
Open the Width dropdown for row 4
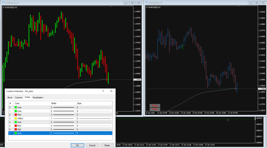pyautogui.click(x=63, y=122)
